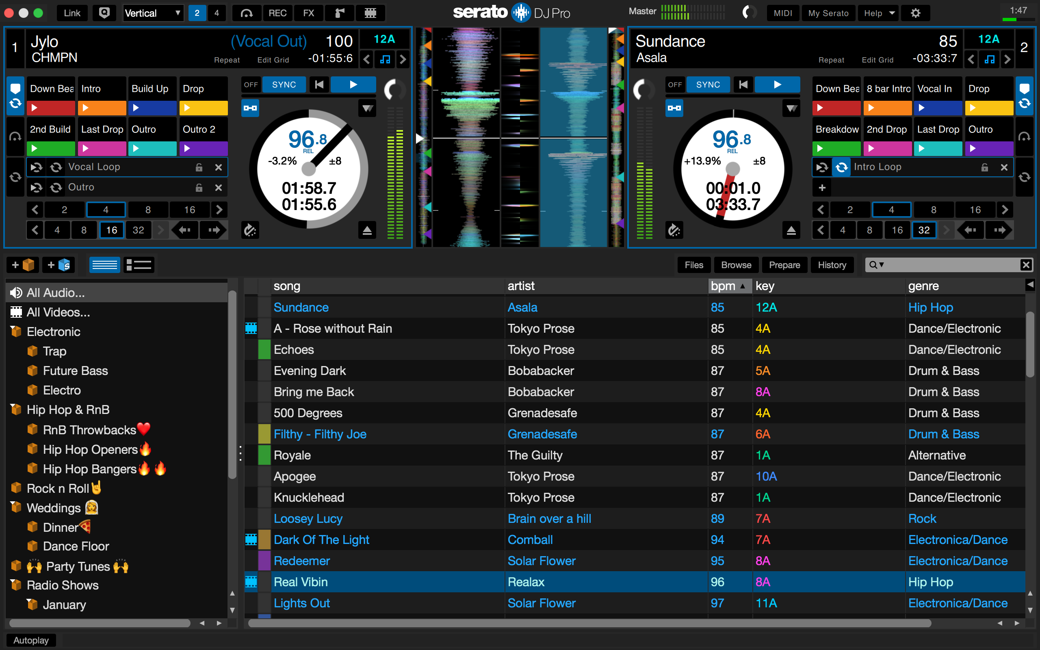Viewport: 1040px width, 650px height.
Task: Click the Prepare button in library tabs
Action: (x=783, y=265)
